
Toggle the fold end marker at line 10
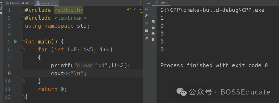click(23, 81)
